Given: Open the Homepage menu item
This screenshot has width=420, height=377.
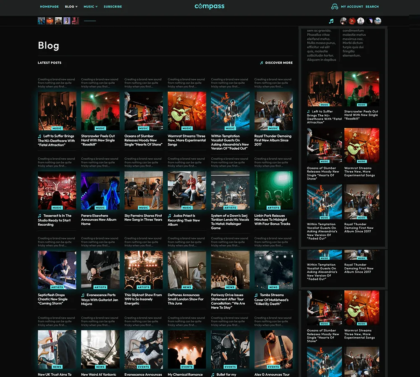Looking at the screenshot, I should pos(49,7).
